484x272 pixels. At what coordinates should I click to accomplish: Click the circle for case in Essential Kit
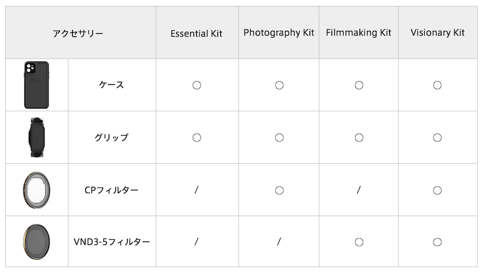[x=197, y=85]
